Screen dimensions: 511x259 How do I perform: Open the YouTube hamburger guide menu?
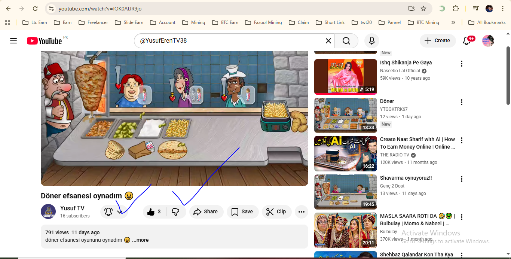pyautogui.click(x=13, y=41)
